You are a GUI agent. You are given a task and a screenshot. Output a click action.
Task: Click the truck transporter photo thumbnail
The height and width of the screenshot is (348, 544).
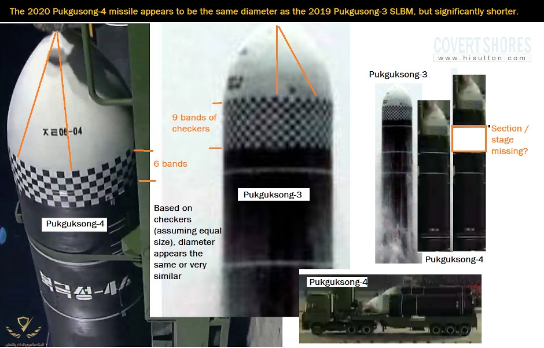[x=390, y=309]
